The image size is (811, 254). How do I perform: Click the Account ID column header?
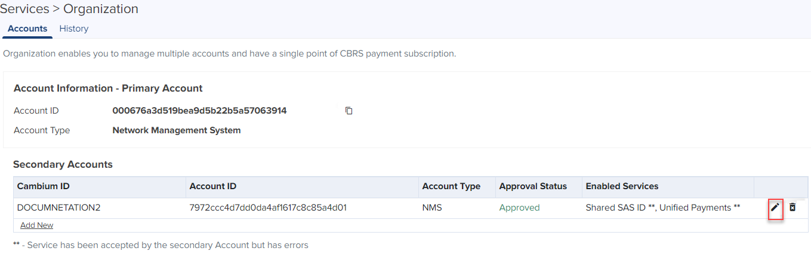point(213,186)
